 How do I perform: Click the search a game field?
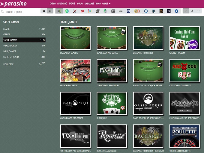[x=21, y=12]
